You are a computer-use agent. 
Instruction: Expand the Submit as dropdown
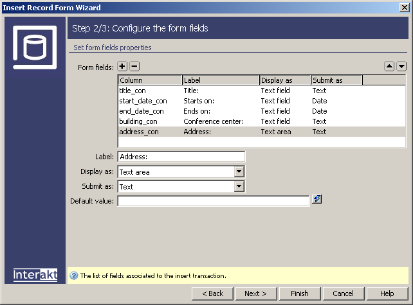coord(239,187)
